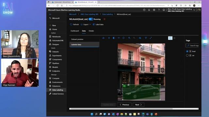Click the Data Labeling breadcrumb link
This screenshot has width=209, height=117.
pyautogui.click(x=107, y=14)
